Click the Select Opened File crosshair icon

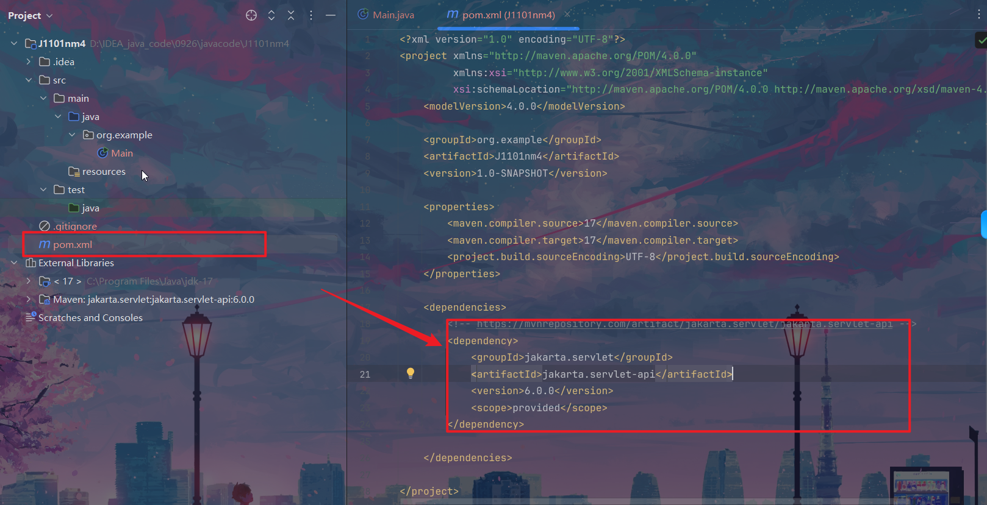251,15
